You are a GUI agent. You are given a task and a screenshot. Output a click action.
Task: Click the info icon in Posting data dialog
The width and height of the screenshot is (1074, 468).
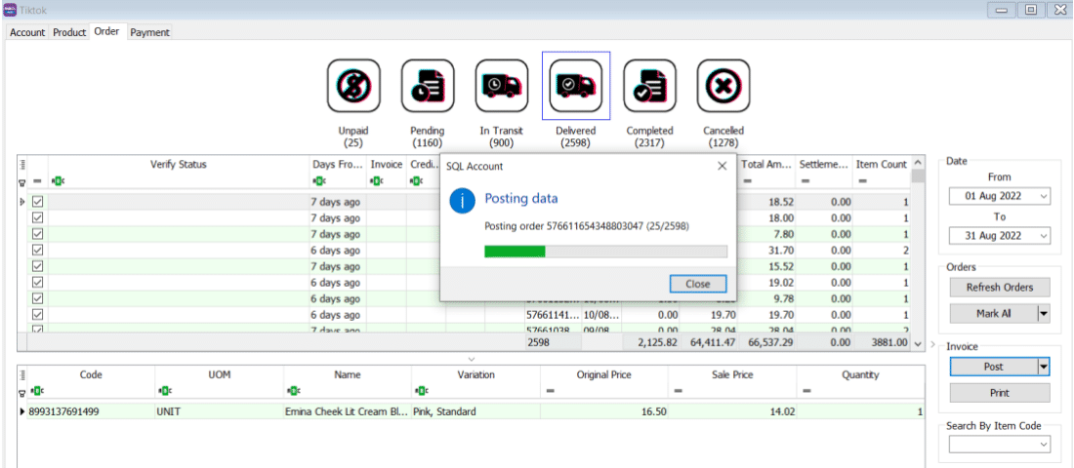[462, 201]
